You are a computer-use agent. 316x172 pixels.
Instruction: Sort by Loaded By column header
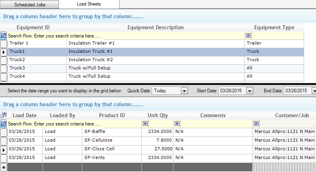coord(63,115)
